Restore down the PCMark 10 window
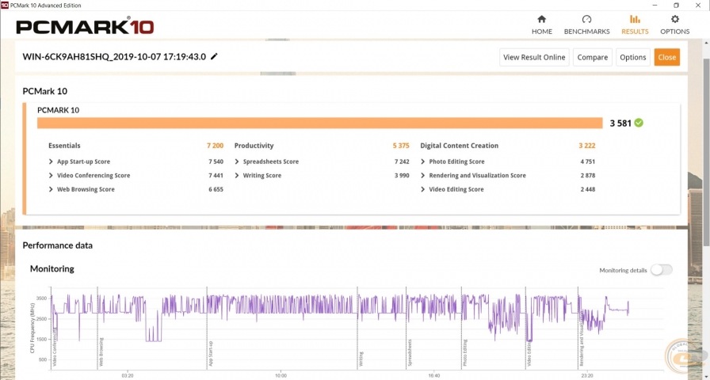 click(x=676, y=5)
